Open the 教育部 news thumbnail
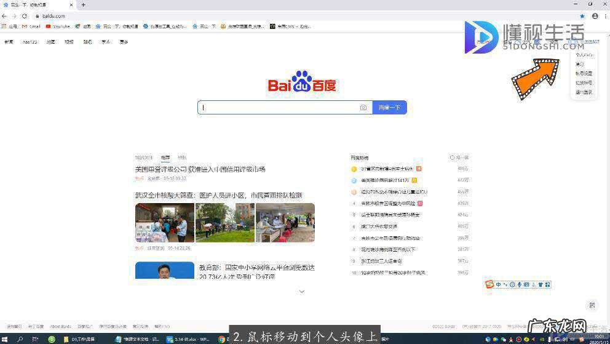Image resolution: width=610 pixels, height=344 pixels. [165, 270]
